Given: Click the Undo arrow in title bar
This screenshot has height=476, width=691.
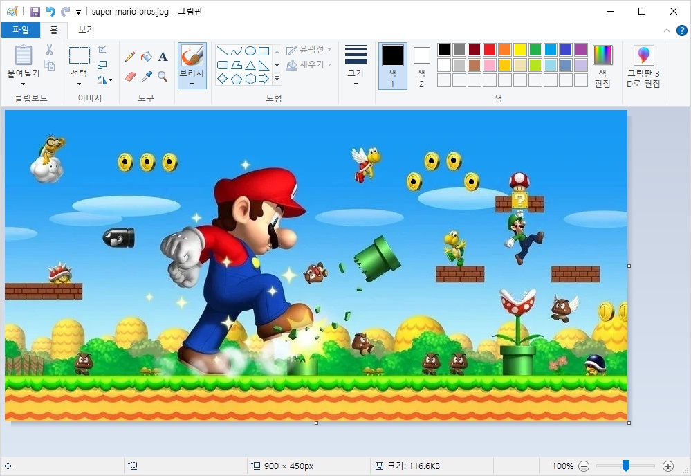Looking at the screenshot, I should [50, 12].
